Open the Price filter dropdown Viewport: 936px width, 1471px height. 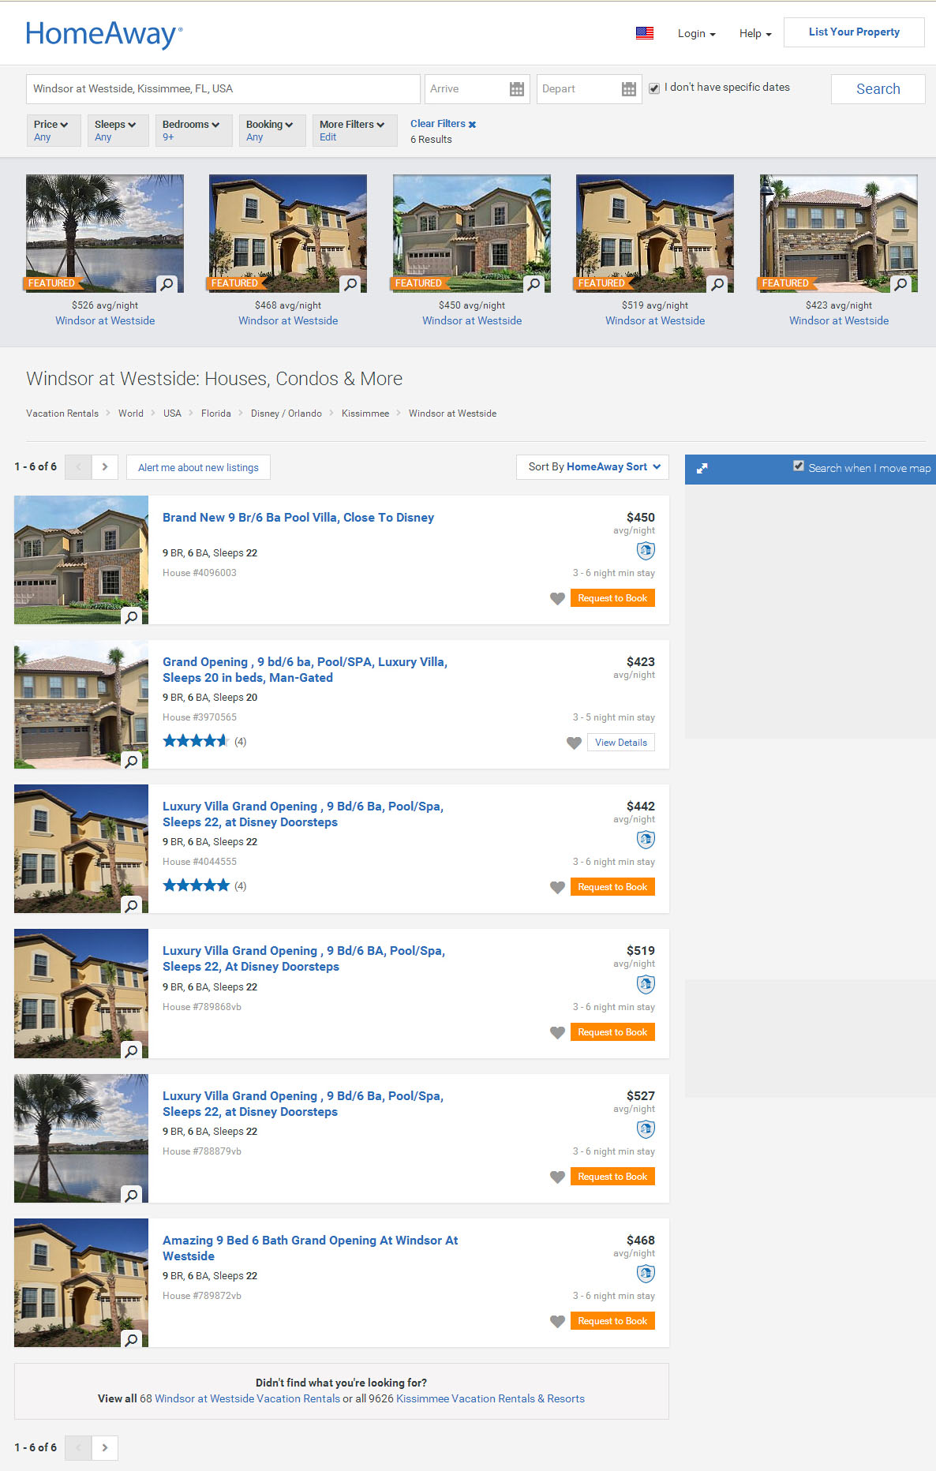click(54, 130)
